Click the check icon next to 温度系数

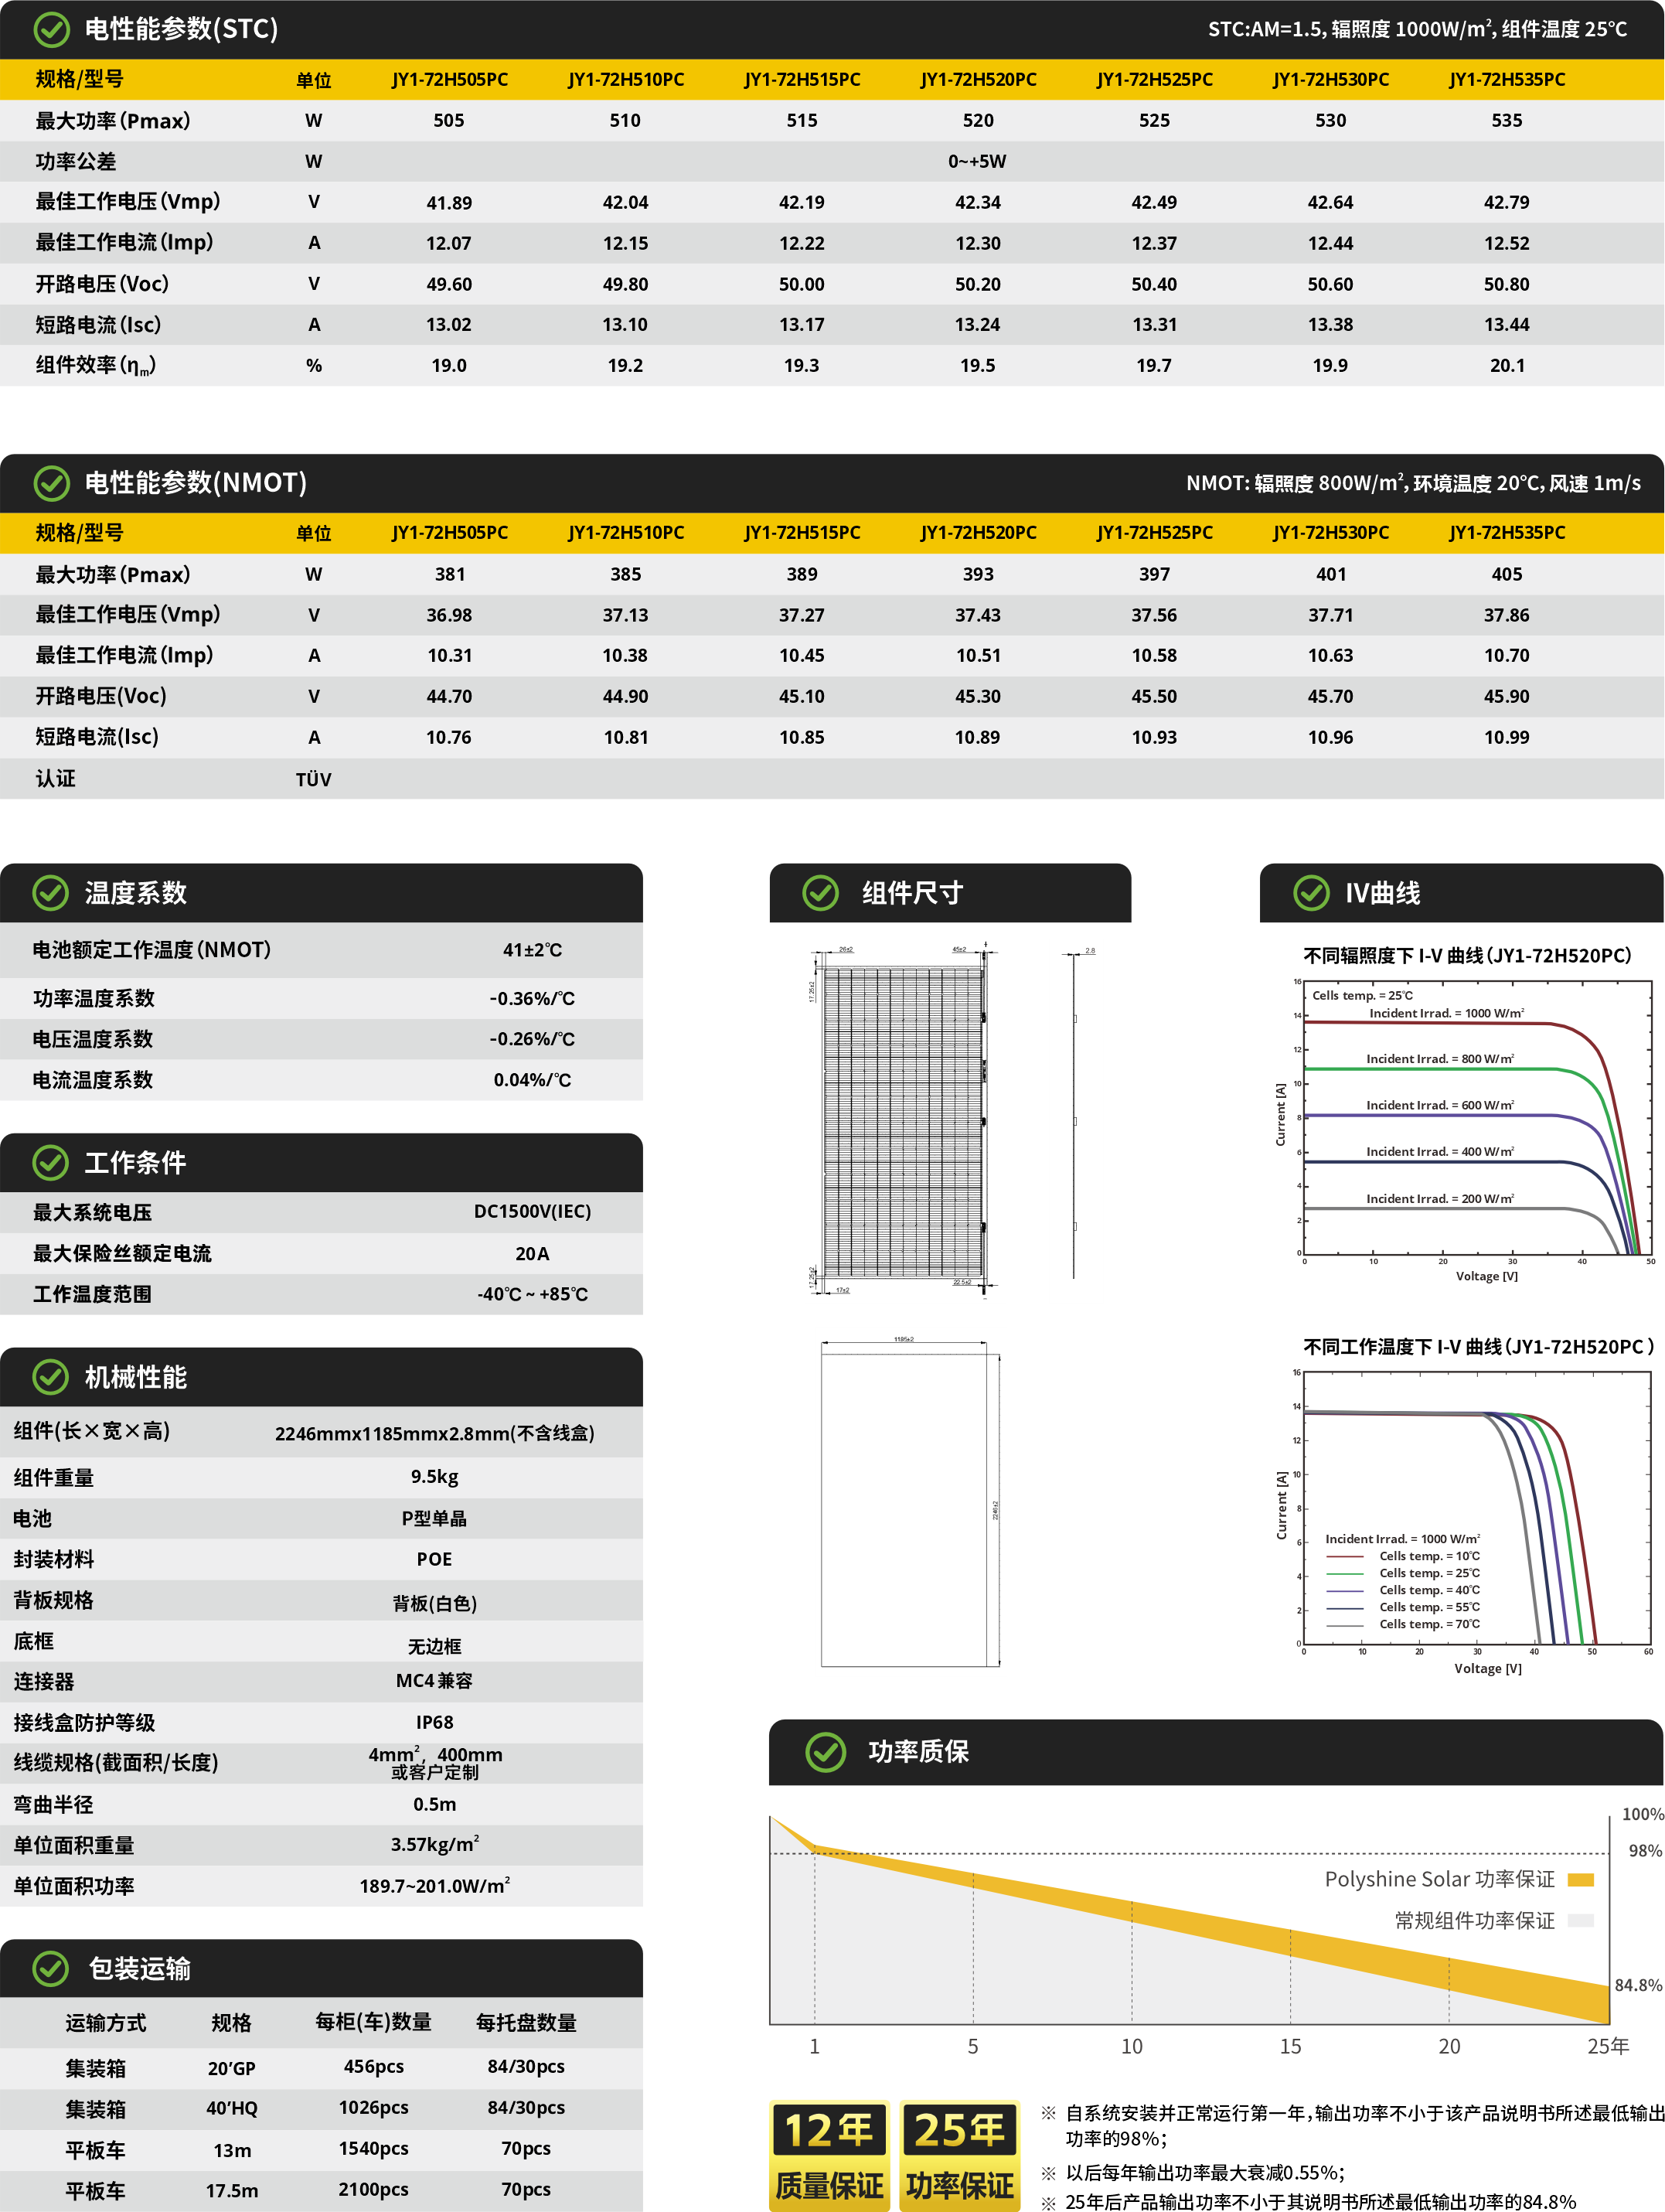click(51, 893)
